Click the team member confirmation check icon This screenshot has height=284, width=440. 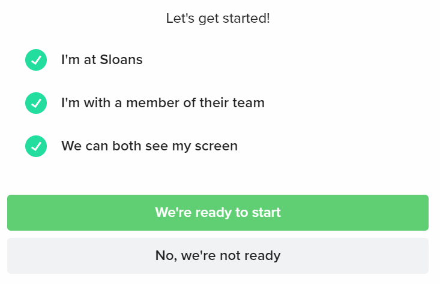tap(36, 103)
